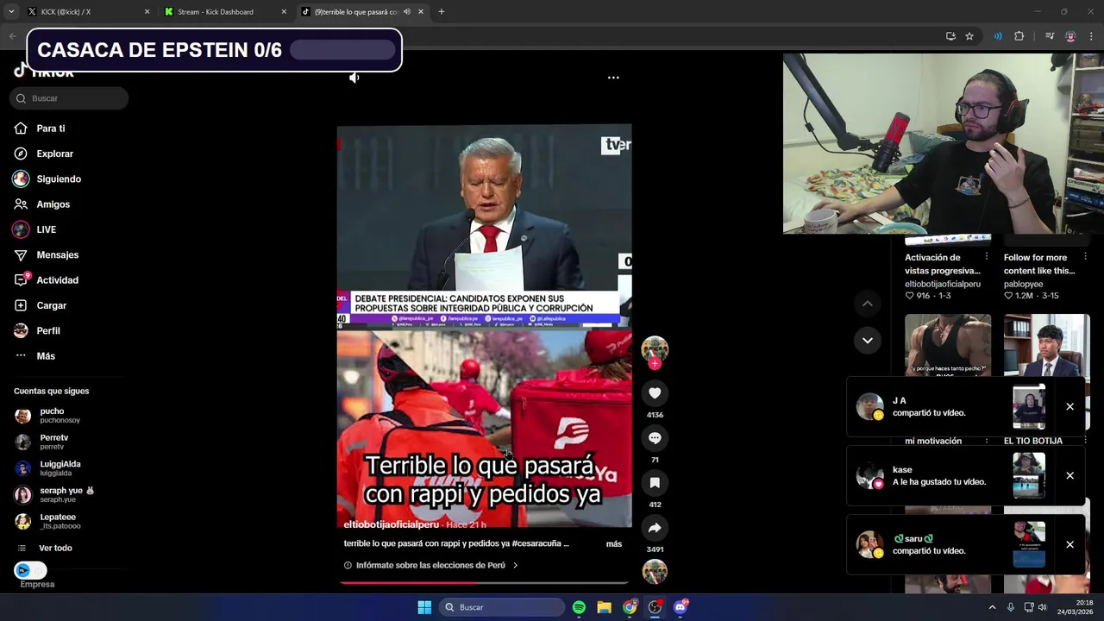Expand Ver todo followed accounts list
The width and height of the screenshot is (1104, 621).
click(x=55, y=548)
